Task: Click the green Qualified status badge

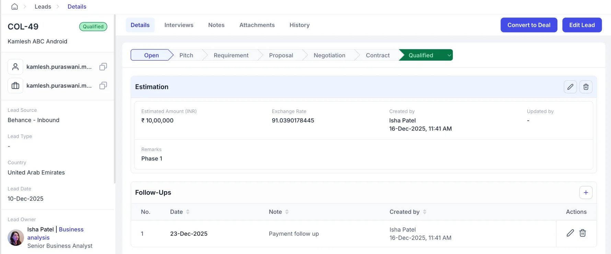Action: [93, 26]
